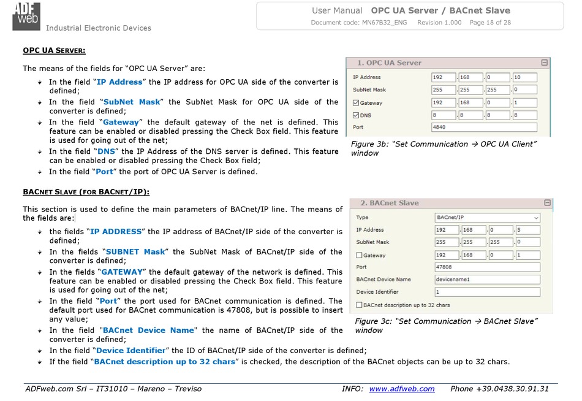
Task: Click blue "Device Identifier" term in text
Action: point(130,351)
